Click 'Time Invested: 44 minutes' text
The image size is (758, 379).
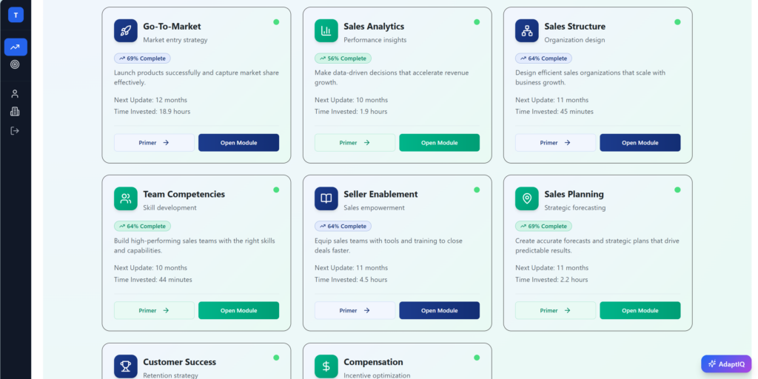click(153, 279)
